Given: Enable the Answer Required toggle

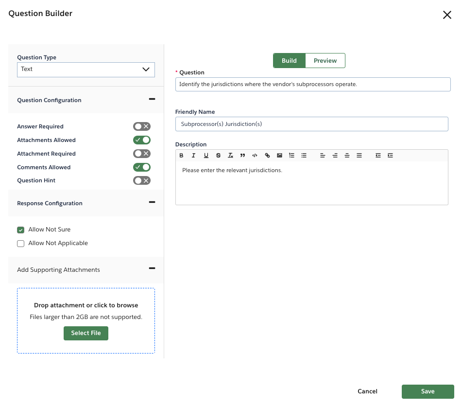Looking at the screenshot, I should click(x=141, y=126).
